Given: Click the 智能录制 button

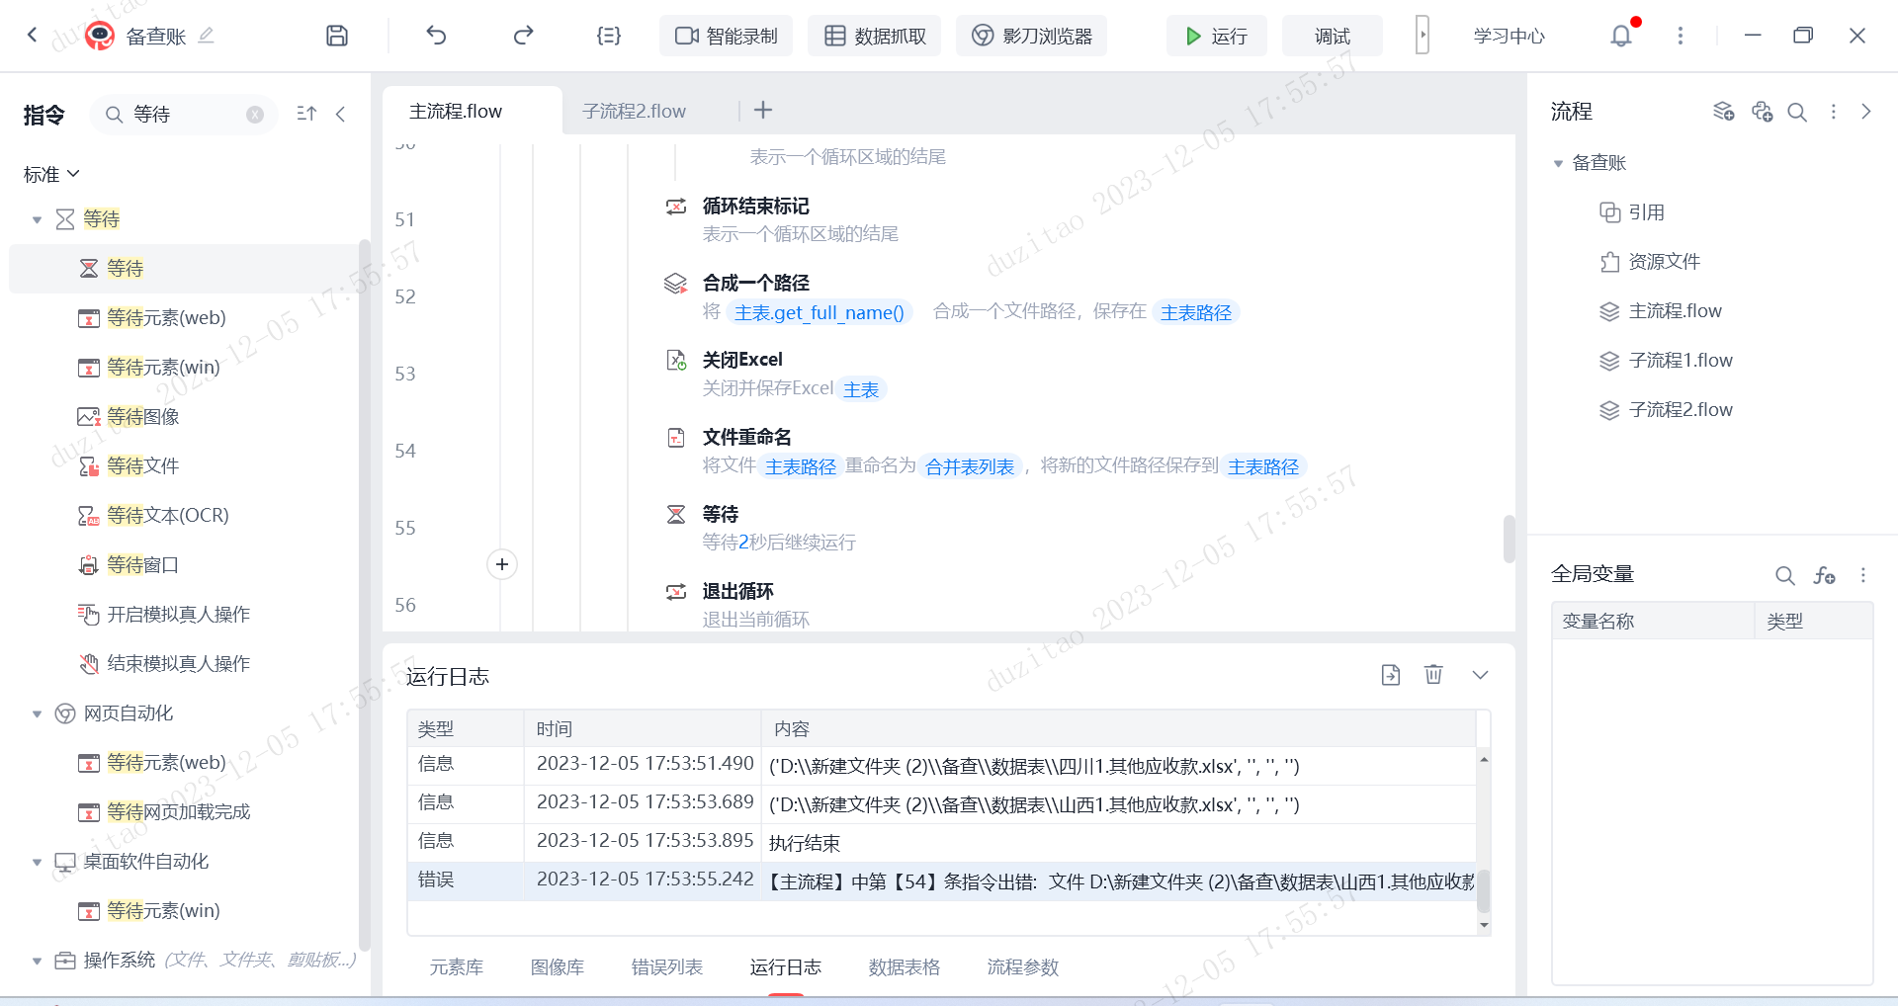Looking at the screenshot, I should [727, 36].
